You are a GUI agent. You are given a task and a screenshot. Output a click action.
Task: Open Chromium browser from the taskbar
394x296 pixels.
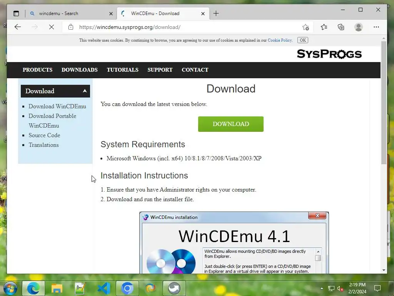click(127, 288)
